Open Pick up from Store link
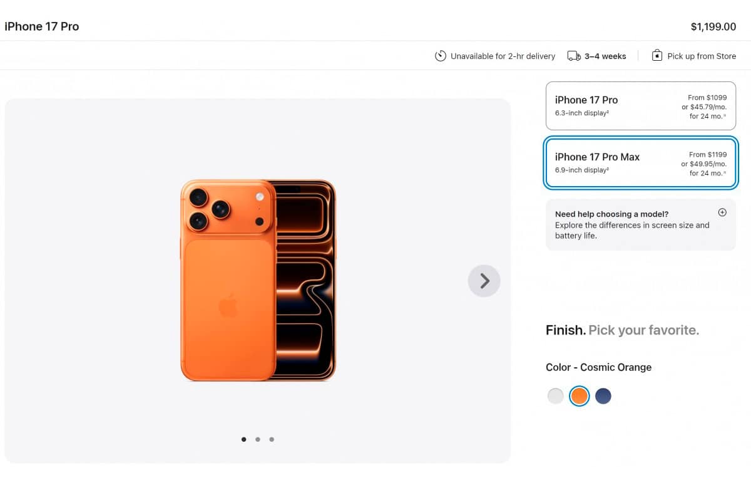This screenshot has width=751, height=485. [x=701, y=56]
